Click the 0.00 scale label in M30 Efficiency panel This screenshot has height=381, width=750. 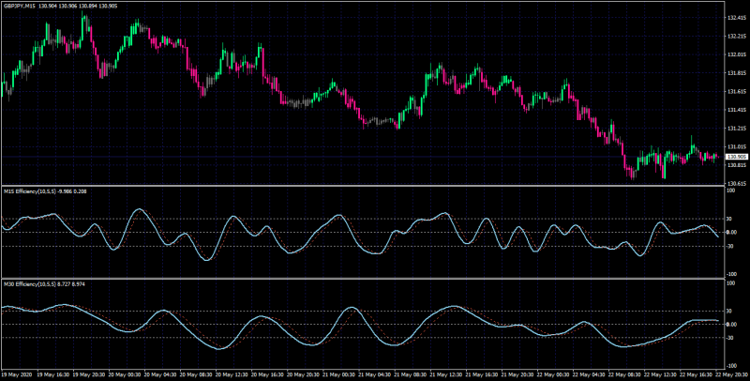pos(732,325)
